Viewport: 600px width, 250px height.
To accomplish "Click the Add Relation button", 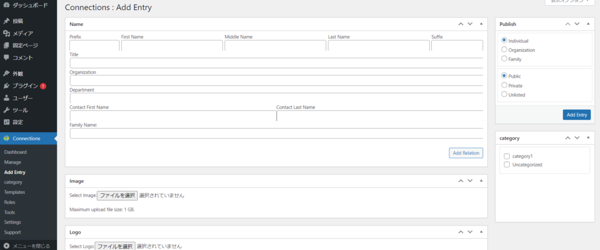I will tap(466, 153).
